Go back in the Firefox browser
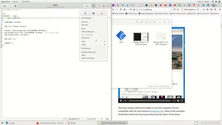 click(x=113, y=9)
